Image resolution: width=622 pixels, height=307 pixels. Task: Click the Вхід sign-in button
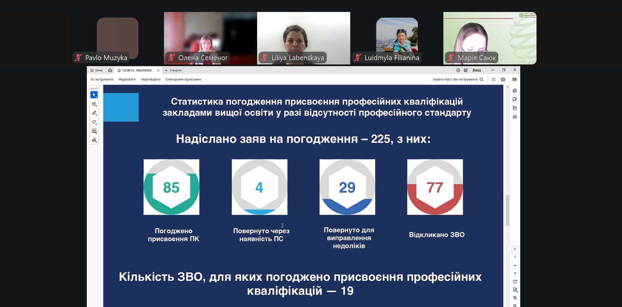coord(477,70)
